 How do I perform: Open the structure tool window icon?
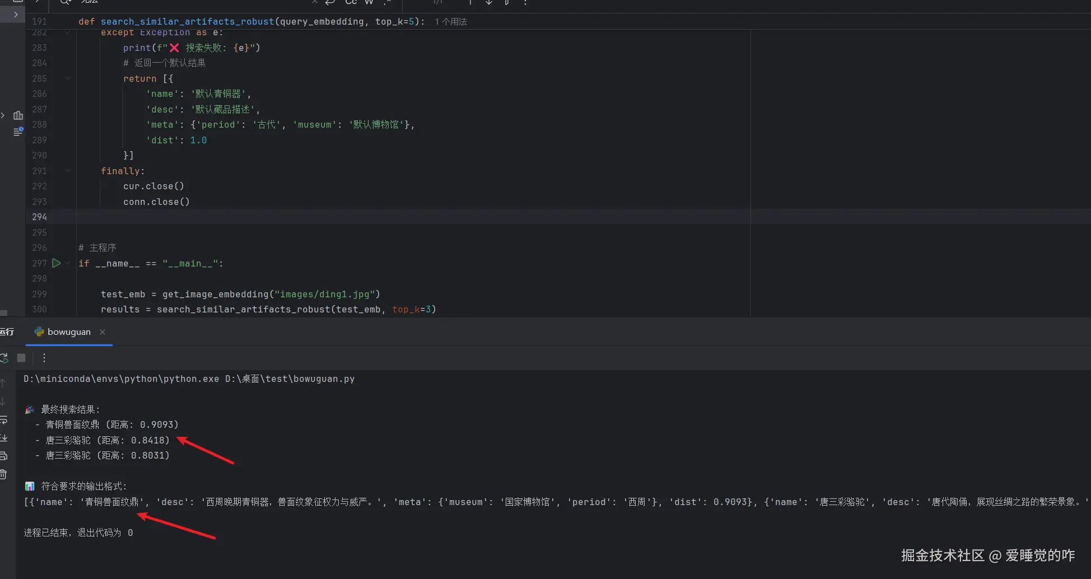(x=18, y=115)
